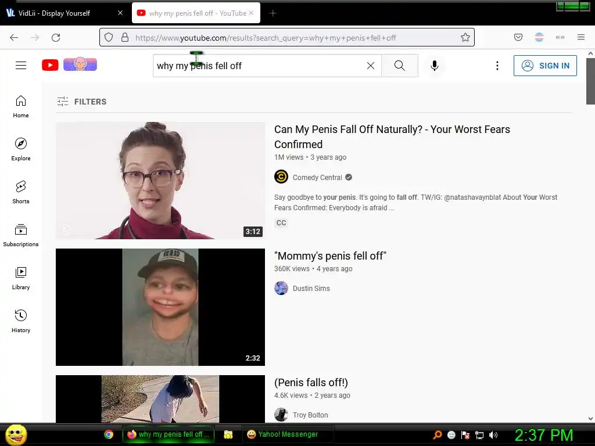Screen dimensions: 595x446
Task: Open History in sidebar
Action: [x=21, y=321]
